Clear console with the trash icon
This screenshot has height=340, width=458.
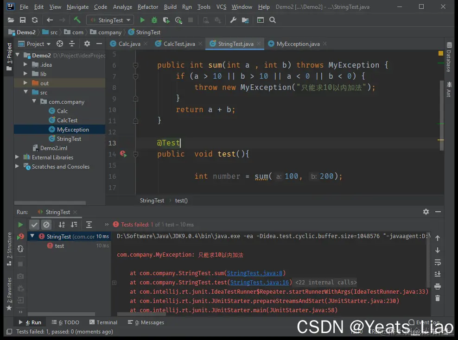point(438,298)
